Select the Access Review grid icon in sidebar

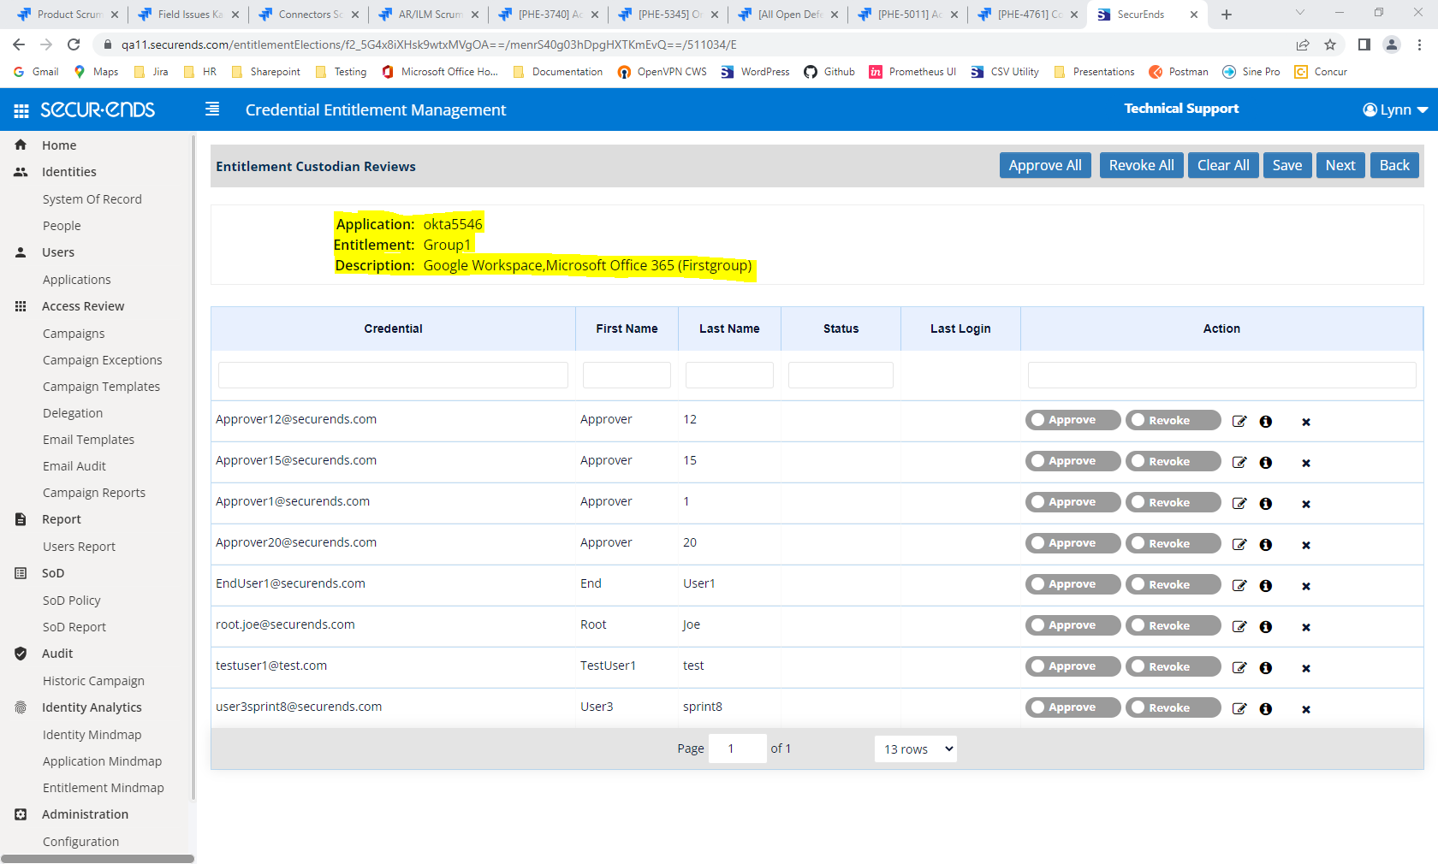[x=20, y=305]
